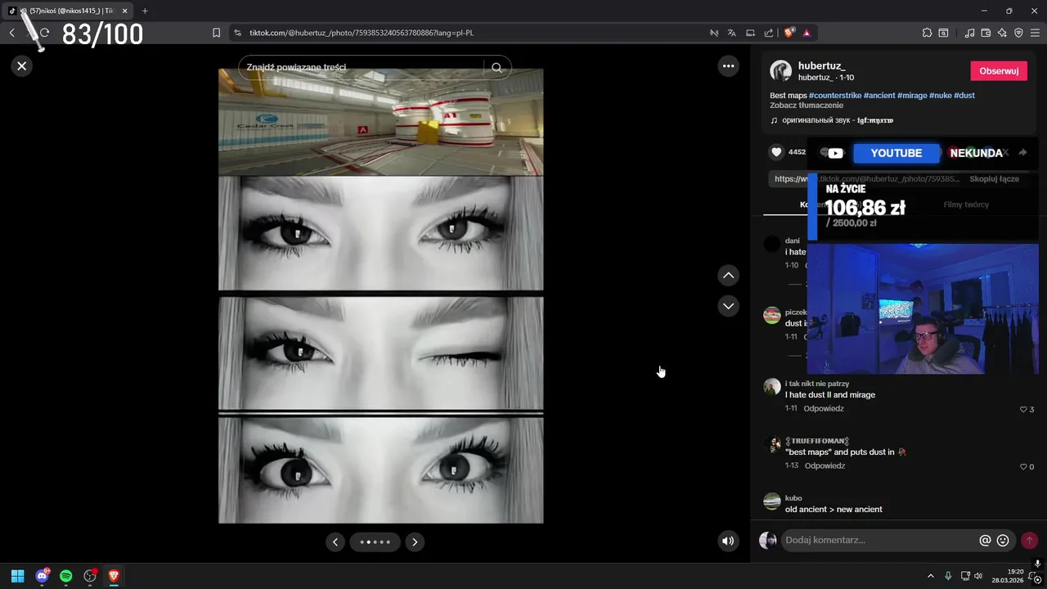Screen dimensions: 1047x589
Task: Open #counterstrike hashtag
Action: [x=835, y=96]
